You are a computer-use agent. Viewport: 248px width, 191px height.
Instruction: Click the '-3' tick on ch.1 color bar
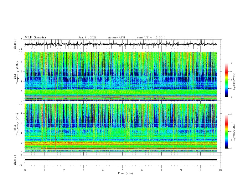pos(231,63)
